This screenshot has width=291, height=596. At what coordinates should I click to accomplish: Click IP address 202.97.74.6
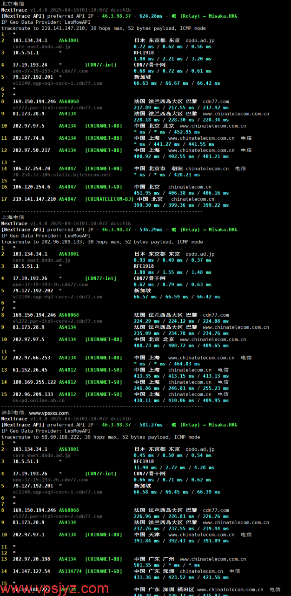[x=28, y=138]
